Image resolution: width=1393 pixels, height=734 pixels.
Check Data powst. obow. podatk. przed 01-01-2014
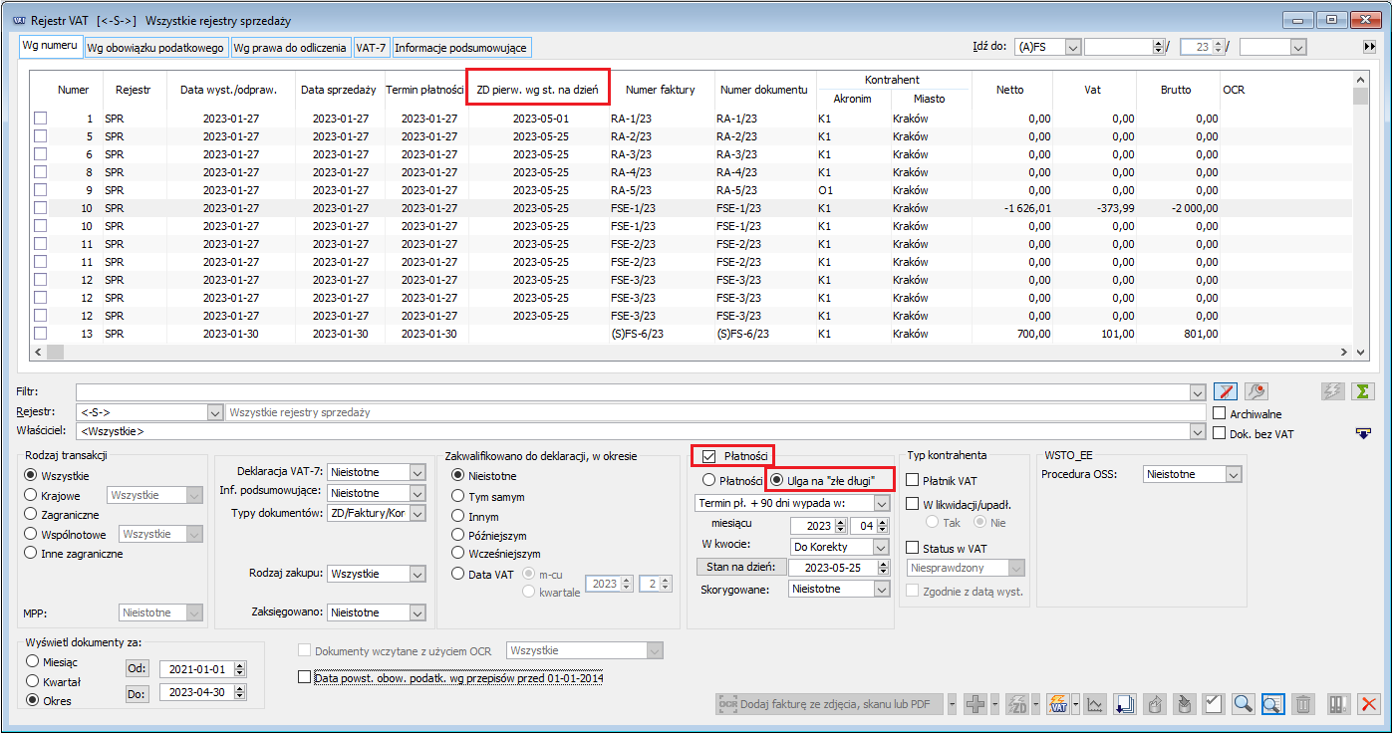tap(305, 678)
